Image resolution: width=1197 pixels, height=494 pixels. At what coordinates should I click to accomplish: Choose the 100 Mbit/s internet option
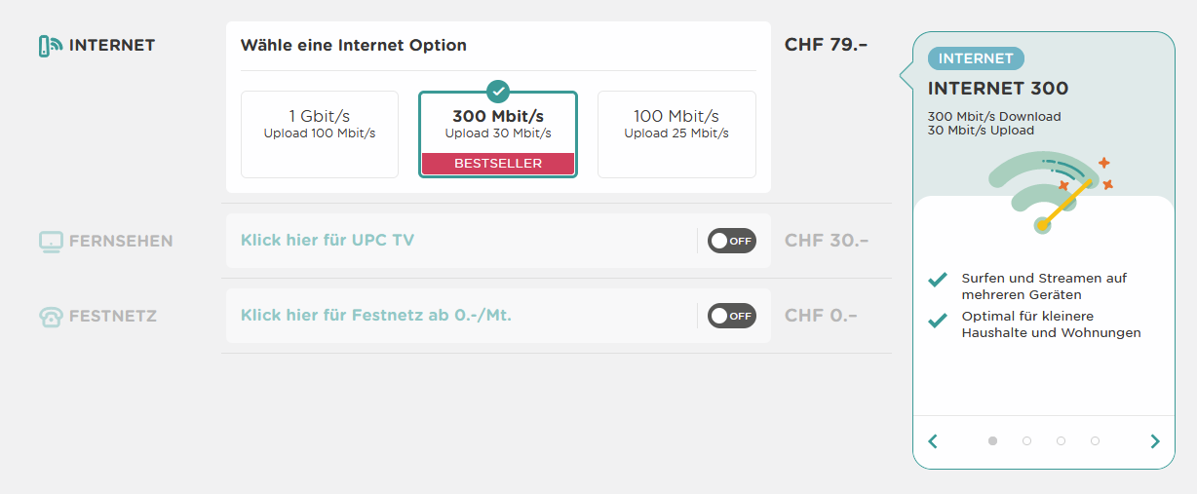pos(676,134)
